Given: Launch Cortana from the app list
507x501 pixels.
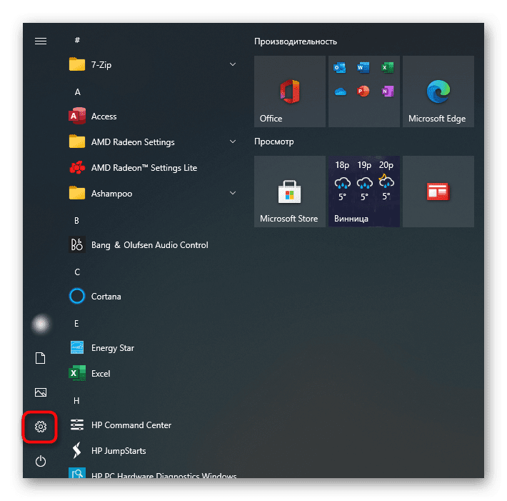Looking at the screenshot, I should 152,296.
